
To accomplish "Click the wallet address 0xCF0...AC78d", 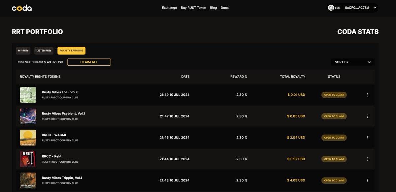I will [x=357, y=8].
